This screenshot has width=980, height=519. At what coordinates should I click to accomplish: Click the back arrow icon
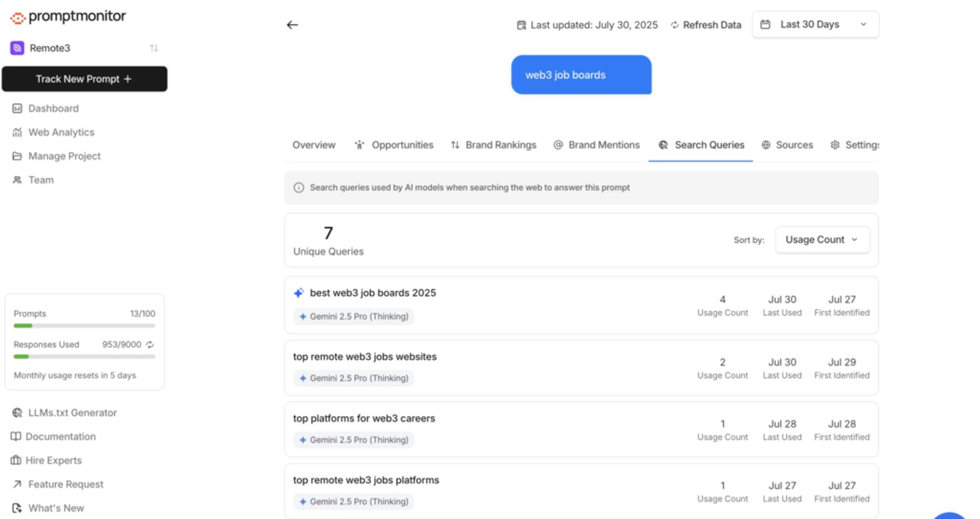point(292,25)
